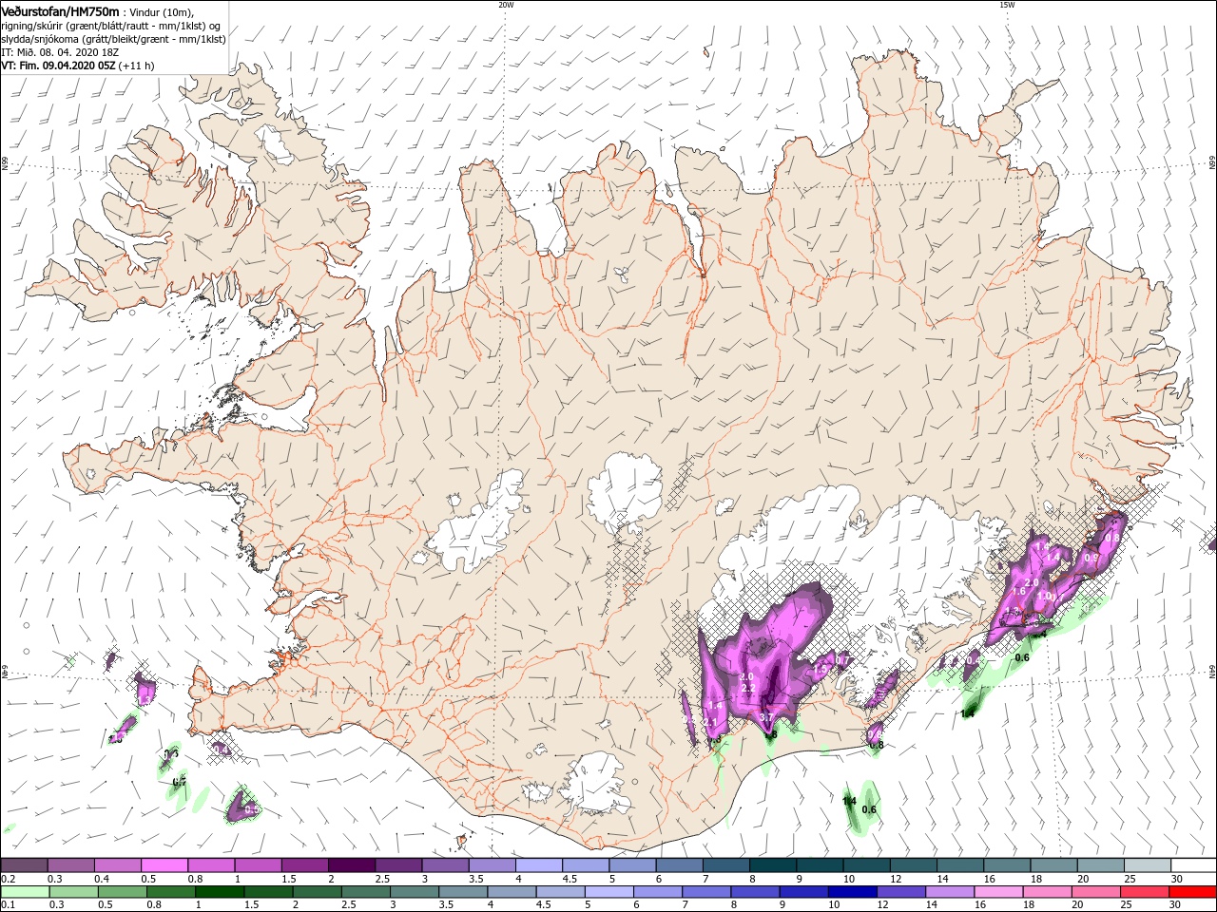Select lower-scale swatch between 4 and 4.5
The width and height of the screenshot is (1217, 912).
coord(512,892)
